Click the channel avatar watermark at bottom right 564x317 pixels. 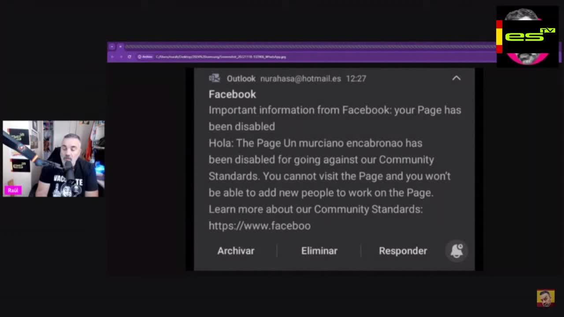(x=545, y=298)
